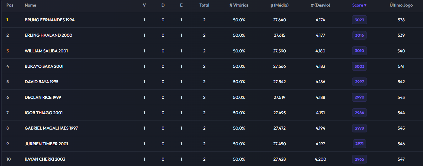The height and width of the screenshot is (166, 423).
Task: Sort by % Vitórias column header
Action: tap(239, 5)
